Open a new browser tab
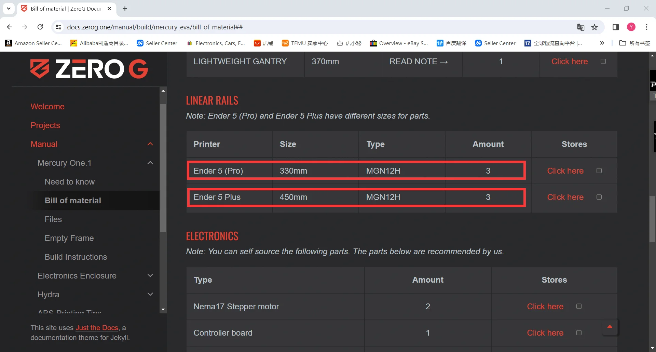Screen dimensions: 656x352 click(x=125, y=9)
